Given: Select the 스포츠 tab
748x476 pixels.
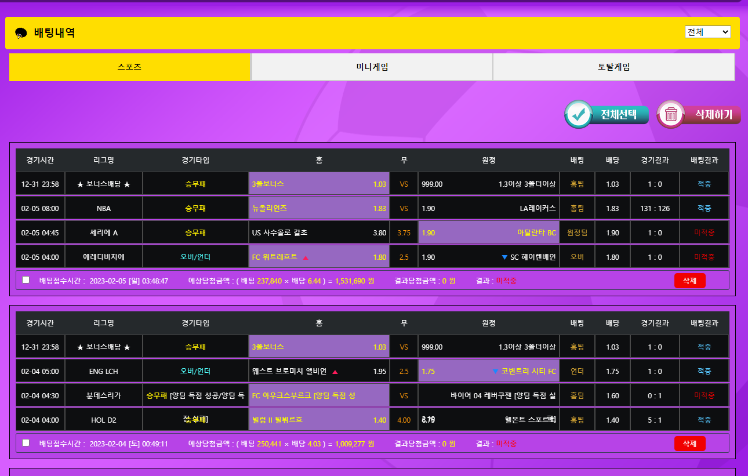Looking at the screenshot, I should [129, 67].
